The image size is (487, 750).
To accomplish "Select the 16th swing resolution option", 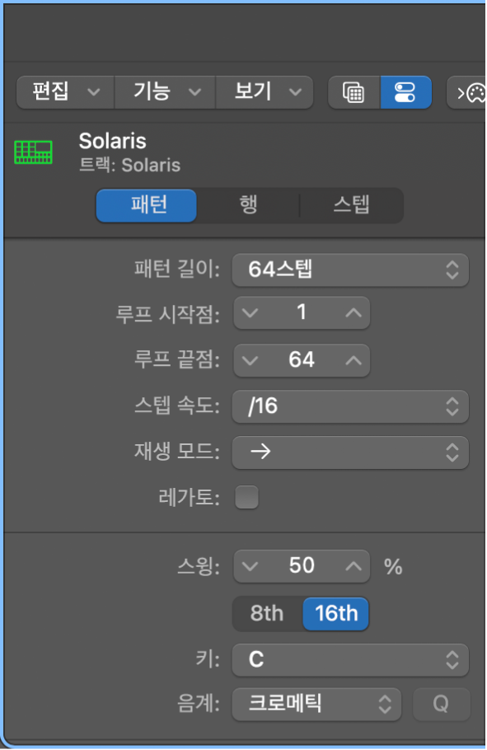I will (335, 613).
